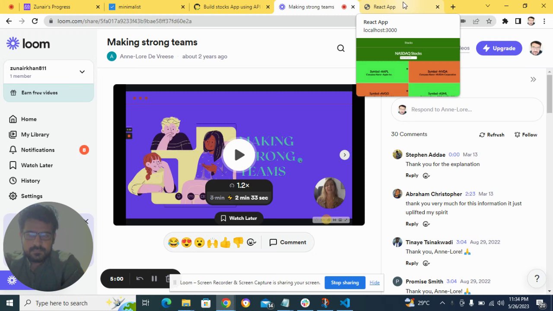Open more emoji reactions picker

(x=251, y=242)
